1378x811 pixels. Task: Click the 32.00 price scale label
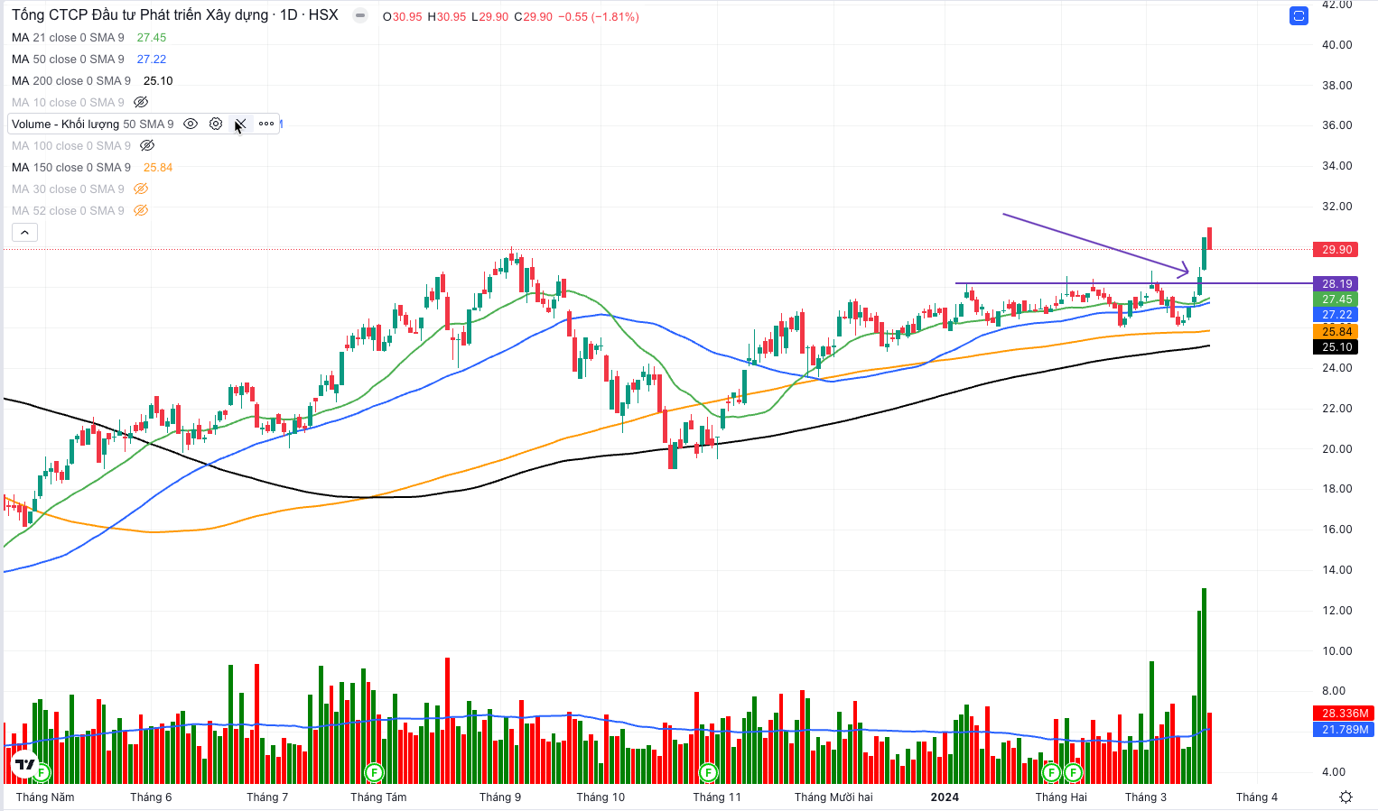(x=1336, y=206)
